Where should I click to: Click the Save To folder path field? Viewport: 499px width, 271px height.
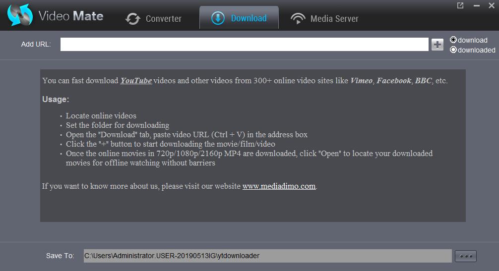267,256
